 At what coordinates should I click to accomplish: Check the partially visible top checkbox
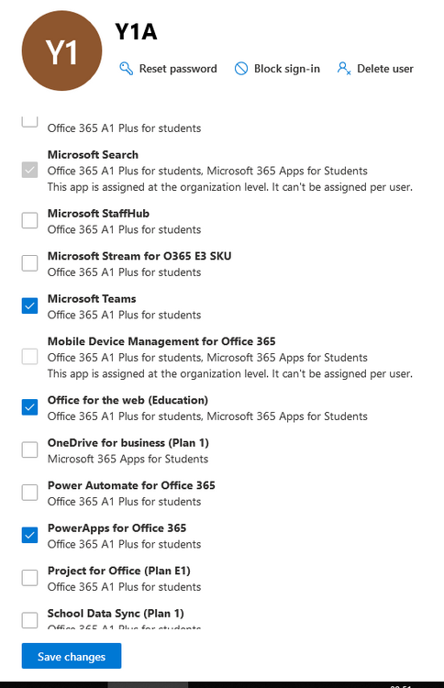tap(30, 121)
